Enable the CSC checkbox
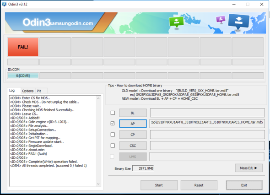Image resolution: width=270 pixels, height=195 pixels. click(x=113, y=146)
